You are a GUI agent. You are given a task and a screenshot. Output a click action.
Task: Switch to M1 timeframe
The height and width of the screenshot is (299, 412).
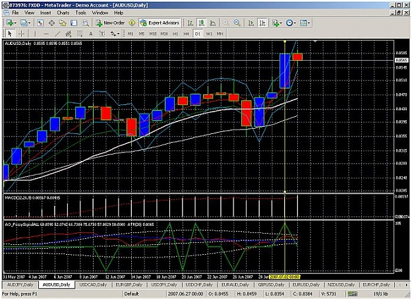point(131,34)
